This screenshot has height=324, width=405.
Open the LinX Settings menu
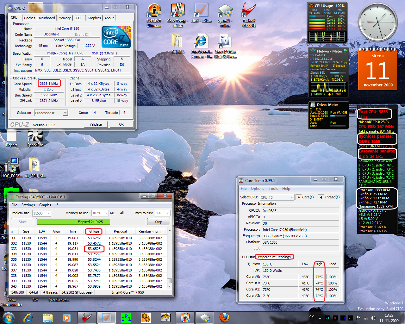pyautogui.click(x=28, y=205)
